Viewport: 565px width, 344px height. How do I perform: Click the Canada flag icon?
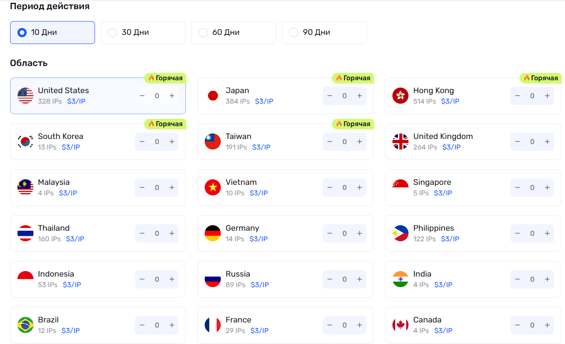tap(400, 325)
